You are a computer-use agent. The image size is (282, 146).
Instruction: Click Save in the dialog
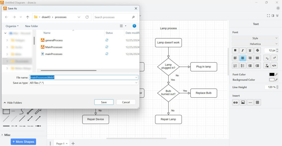tap(104, 102)
